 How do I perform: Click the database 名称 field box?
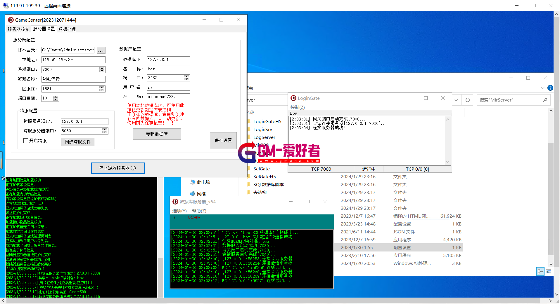tap(169, 69)
